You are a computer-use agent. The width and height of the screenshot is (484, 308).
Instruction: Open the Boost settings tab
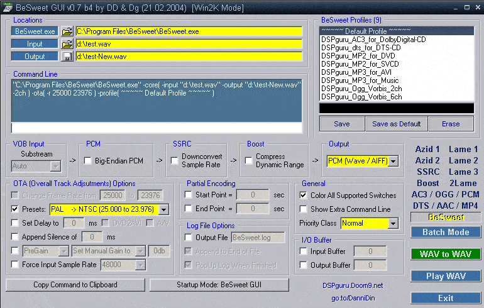pyautogui.click(x=428, y=183)
